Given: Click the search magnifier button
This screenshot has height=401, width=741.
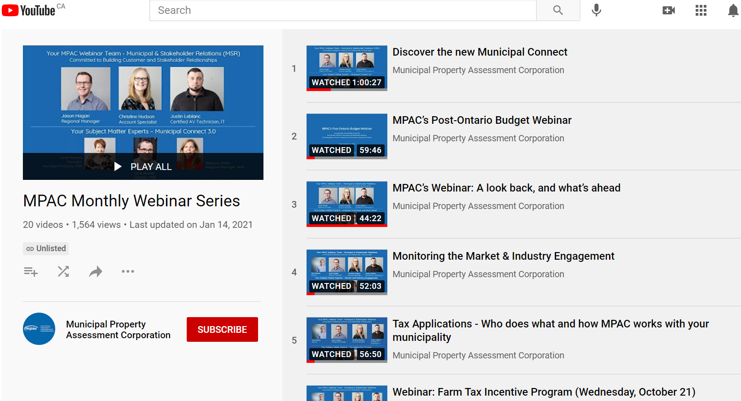Looking at the screenshot, I should (x=558, y=10).
